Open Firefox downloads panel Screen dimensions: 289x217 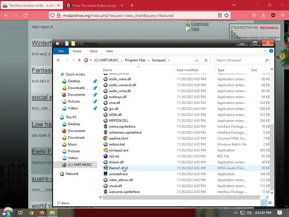click(264, 16)
